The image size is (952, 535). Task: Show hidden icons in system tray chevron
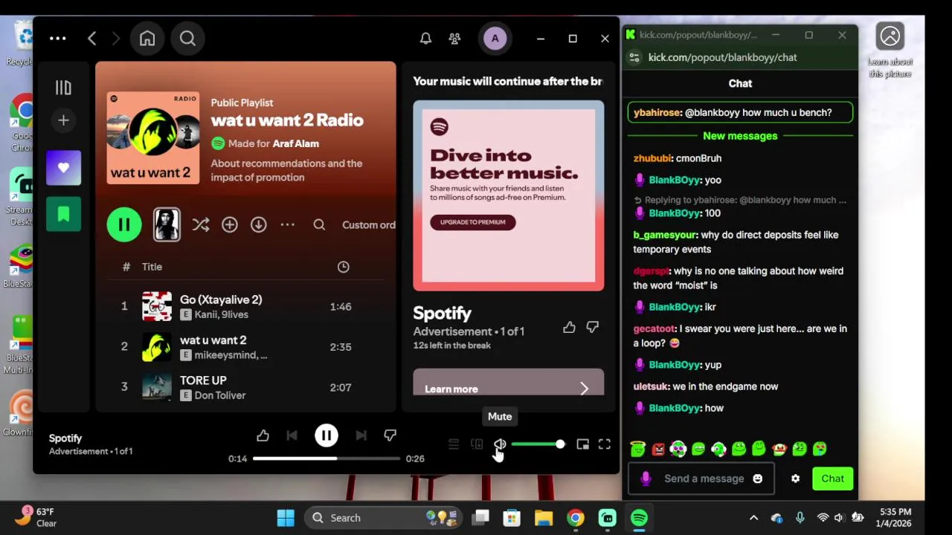[753, 518]
